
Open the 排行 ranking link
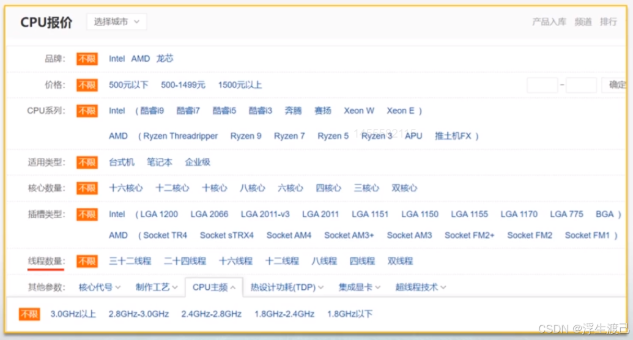coord(609,22)
